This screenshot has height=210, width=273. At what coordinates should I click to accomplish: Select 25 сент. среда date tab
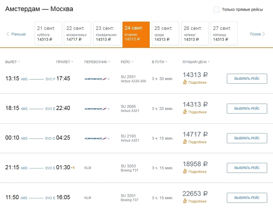[x=165, y=33]
